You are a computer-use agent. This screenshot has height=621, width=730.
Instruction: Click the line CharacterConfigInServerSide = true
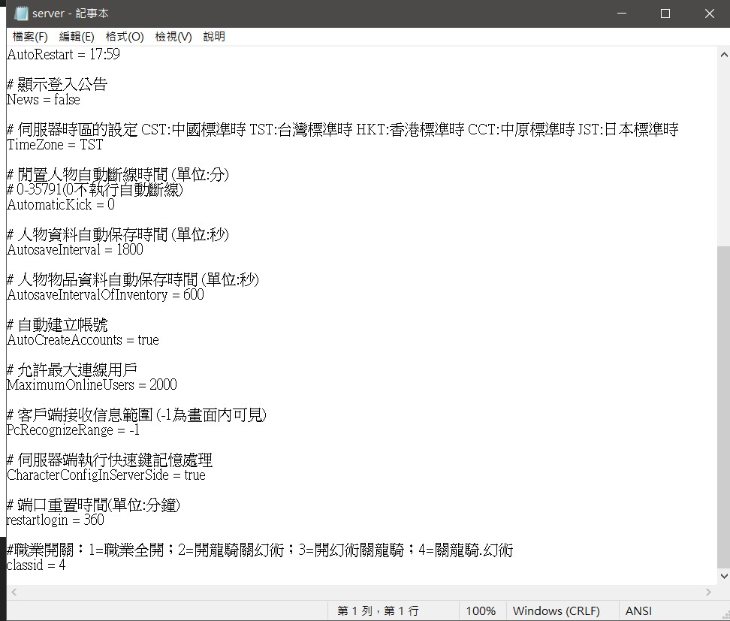(106, 475)
